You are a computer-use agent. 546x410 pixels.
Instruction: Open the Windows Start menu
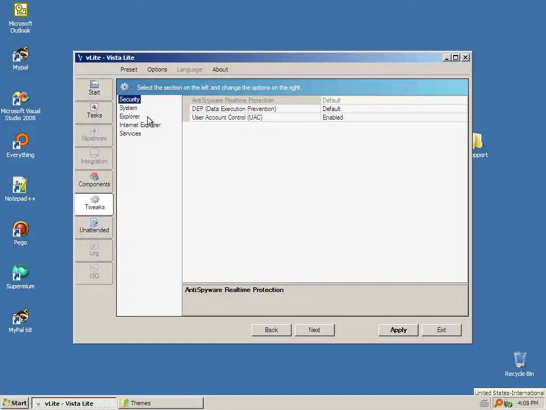14,403
